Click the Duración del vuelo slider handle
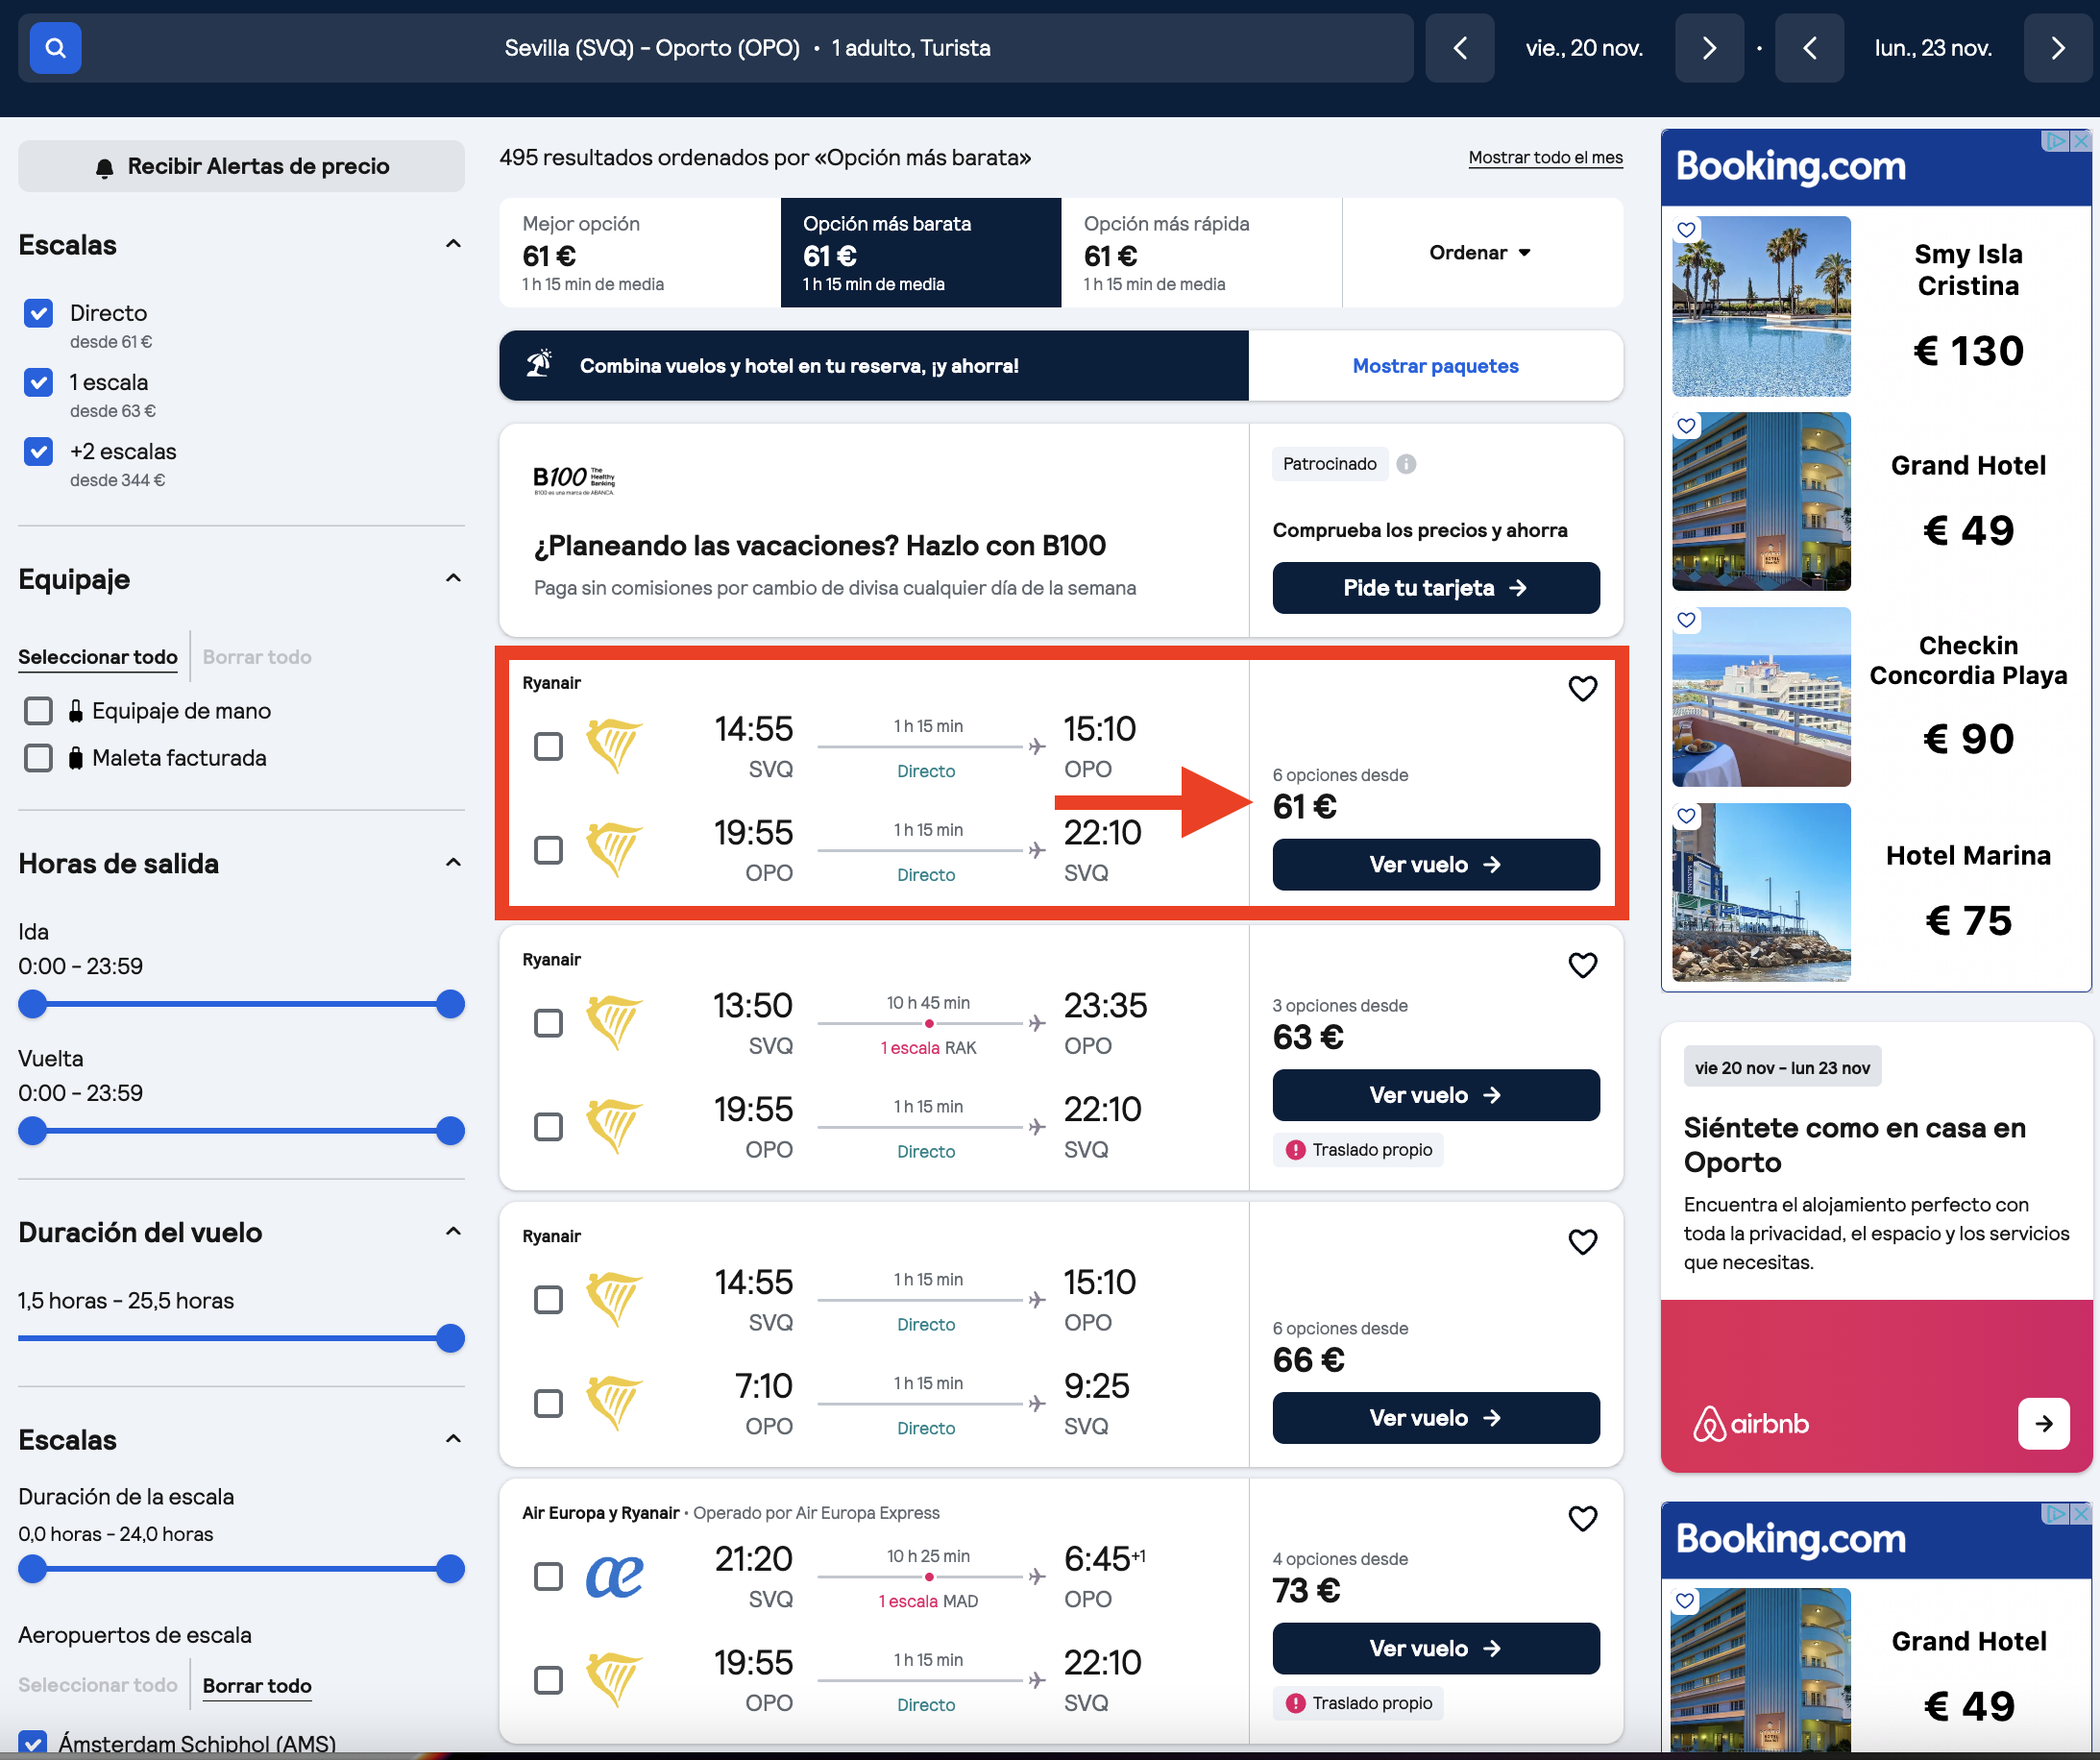The width and height of the screenshot is (2100, 1760). point(451,1338)
